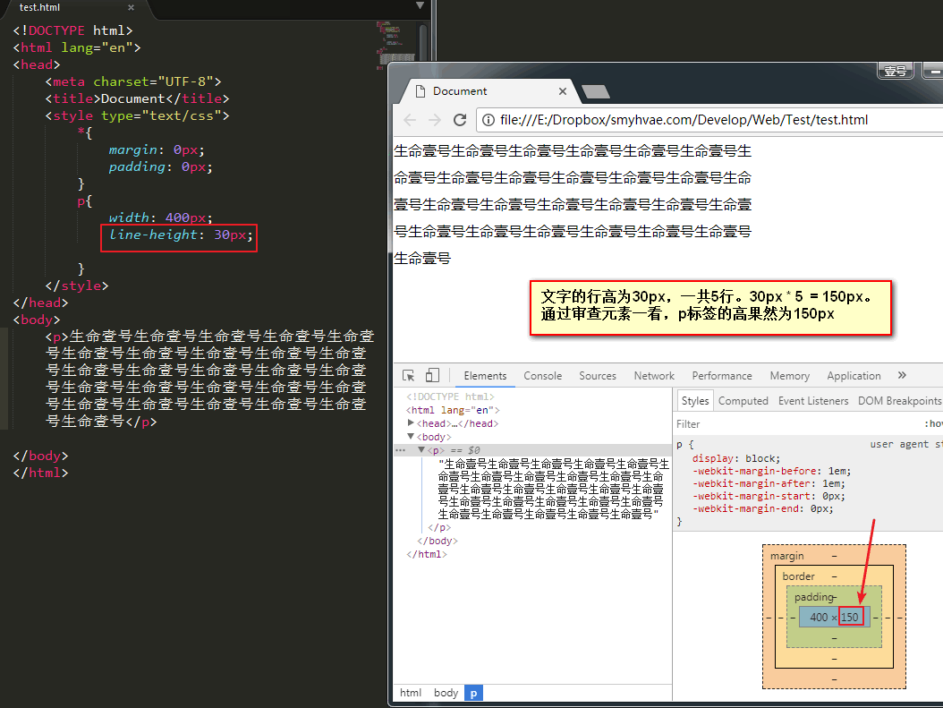
Task: Toggle the :hov element state filter
Action: (936, 423)
